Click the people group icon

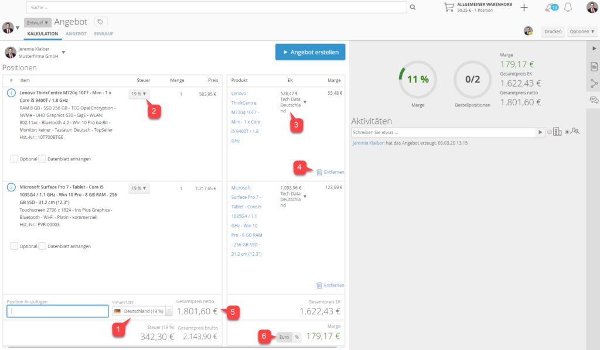575,131
